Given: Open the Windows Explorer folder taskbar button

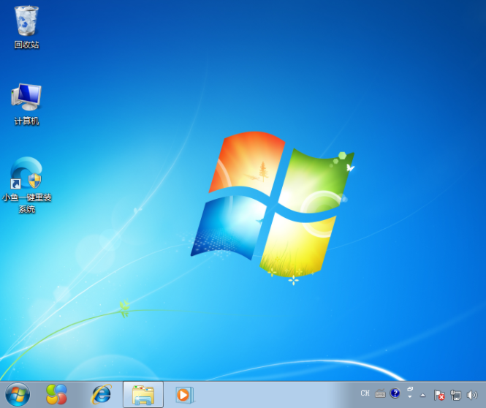Looking at the screenshot, I should 143,395.
